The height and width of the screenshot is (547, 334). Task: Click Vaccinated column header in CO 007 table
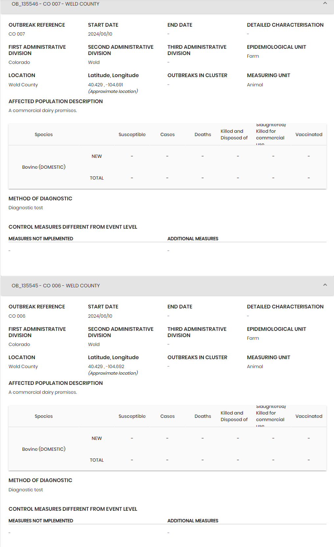tap(309, 134)
